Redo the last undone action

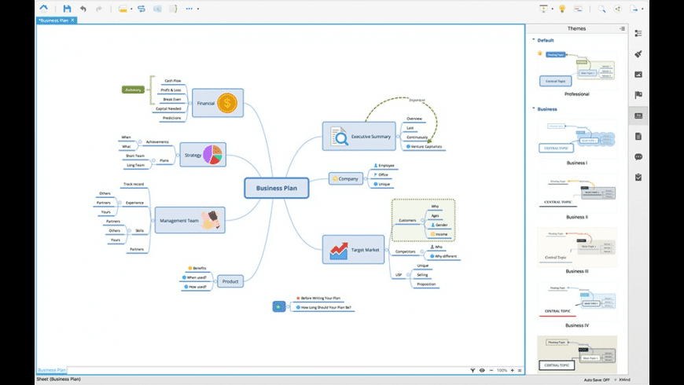pyautogui.click(x=99, y=9)
